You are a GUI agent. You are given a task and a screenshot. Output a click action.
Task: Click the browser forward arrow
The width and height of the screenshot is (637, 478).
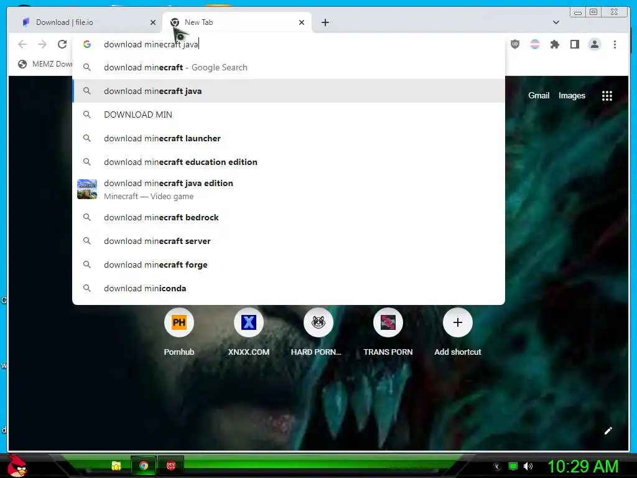42,44
